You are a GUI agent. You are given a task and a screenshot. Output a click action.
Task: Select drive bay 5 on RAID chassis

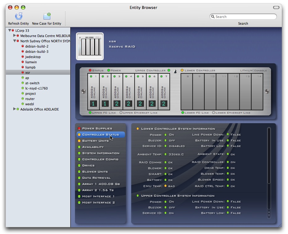[140, 92]
